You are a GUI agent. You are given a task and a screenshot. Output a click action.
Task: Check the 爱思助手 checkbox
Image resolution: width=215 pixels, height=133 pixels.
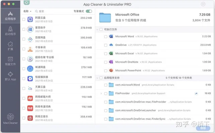(24, 29)
